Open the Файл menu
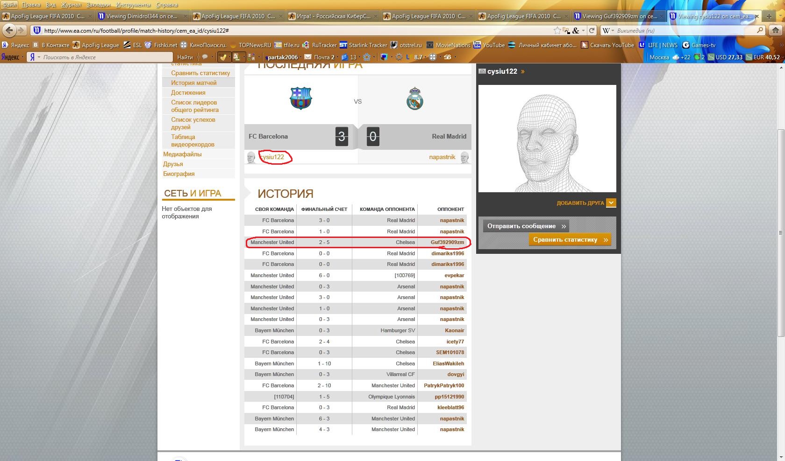 9,5
